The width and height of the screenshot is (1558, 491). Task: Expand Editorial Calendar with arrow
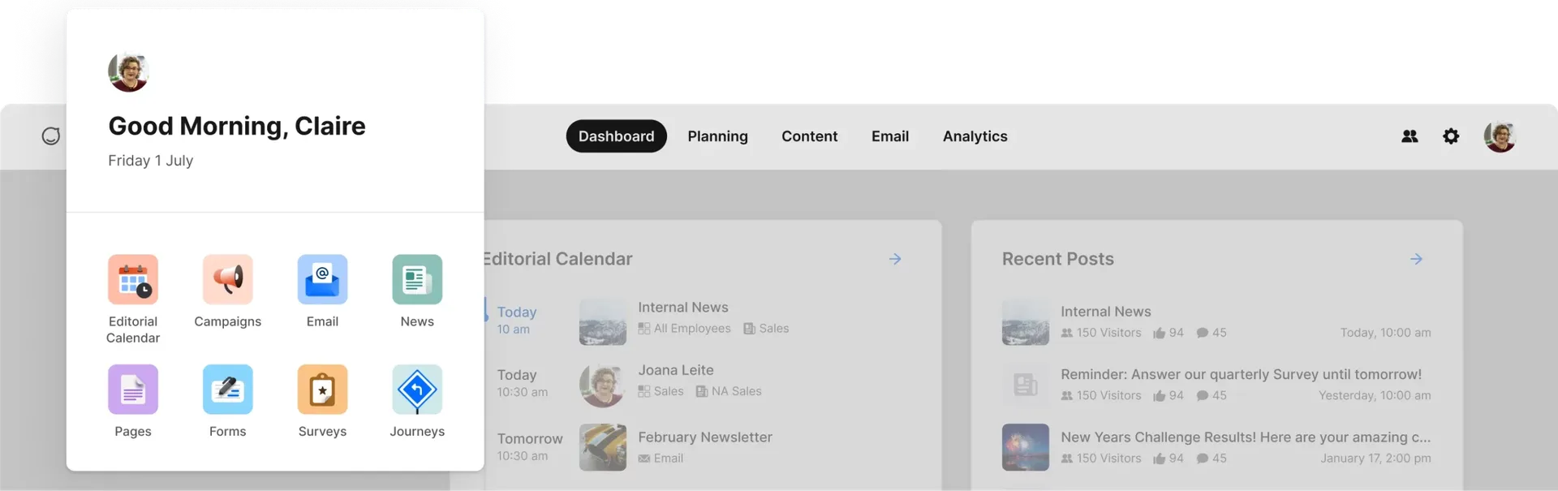(x=895, y=259)
